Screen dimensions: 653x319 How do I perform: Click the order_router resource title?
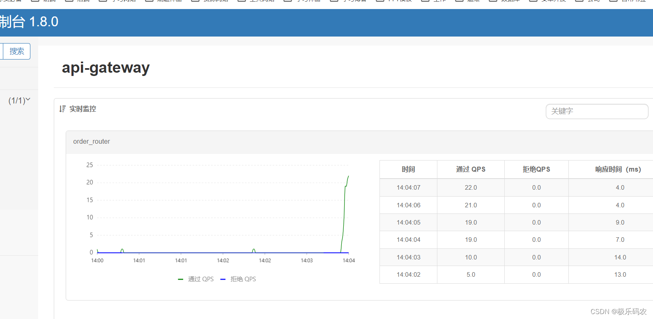coord(92,141)
